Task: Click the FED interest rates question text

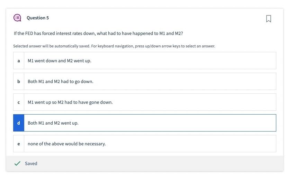Action: click(98, 34)
